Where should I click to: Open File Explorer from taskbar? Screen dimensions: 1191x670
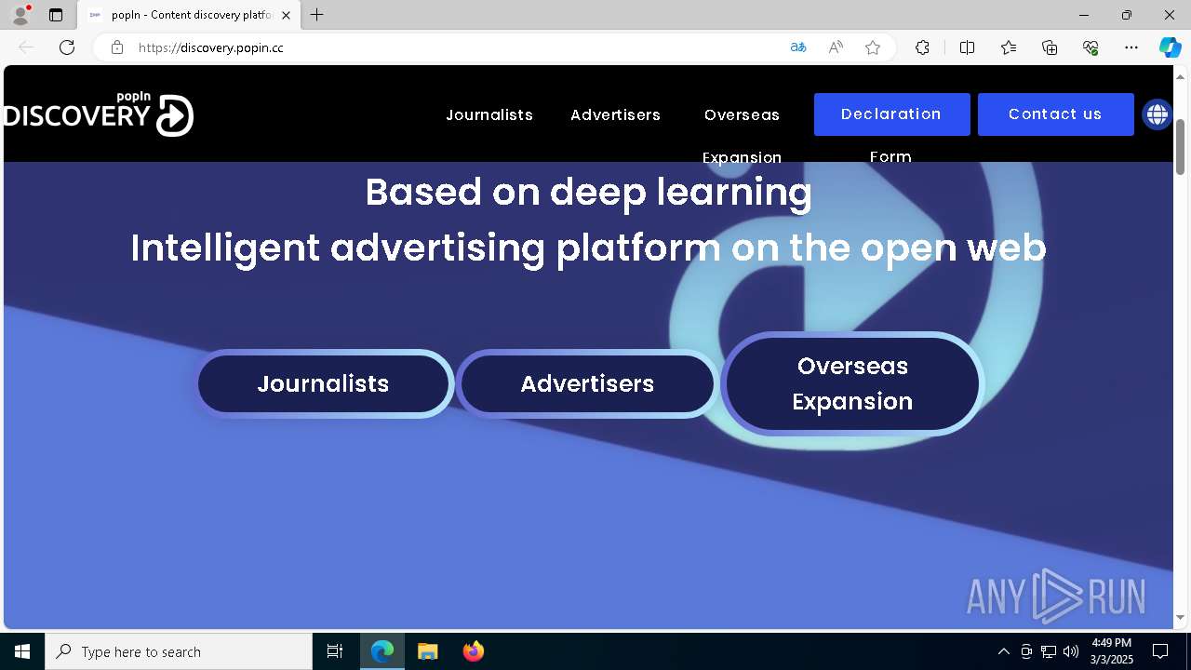point(427,651)
